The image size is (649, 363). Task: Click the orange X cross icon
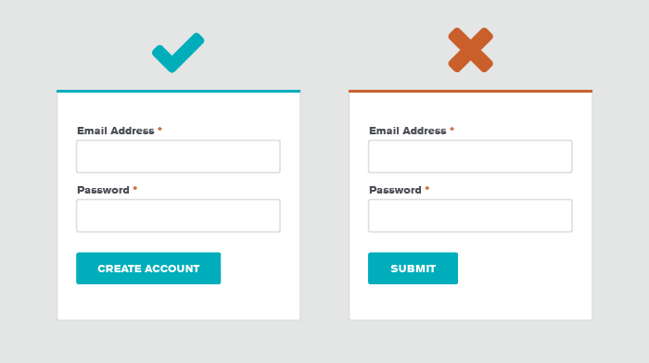coord(471,50)
